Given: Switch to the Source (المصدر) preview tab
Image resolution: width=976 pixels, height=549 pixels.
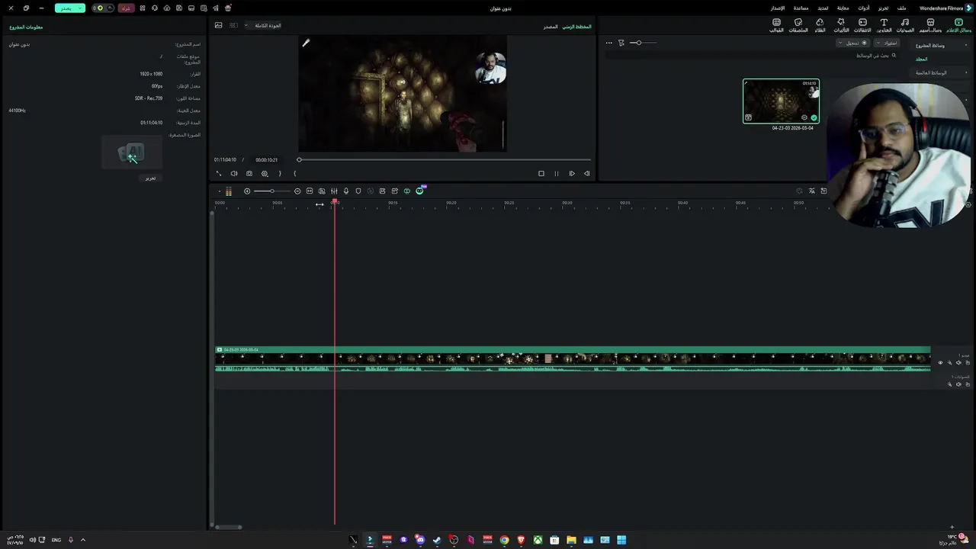Looking at the screenshot, I should (551, 27).
